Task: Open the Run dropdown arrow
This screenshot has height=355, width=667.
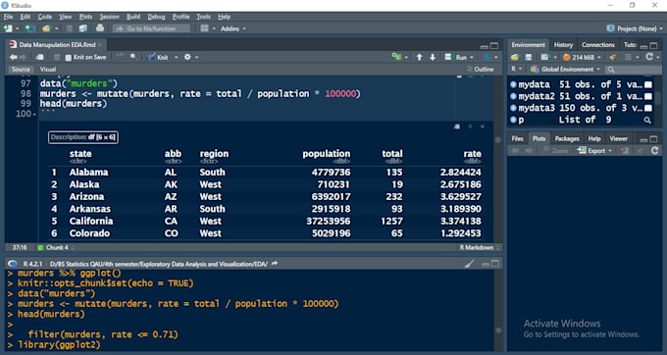Action: click(x=472, y=58)
